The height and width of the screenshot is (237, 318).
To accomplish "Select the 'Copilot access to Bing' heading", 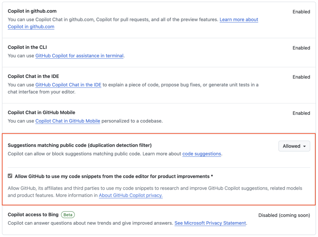I will (33, 215).
